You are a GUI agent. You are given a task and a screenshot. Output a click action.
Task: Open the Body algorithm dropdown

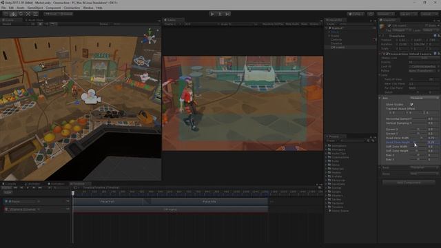pyautogui.click(x=424, y=167)
